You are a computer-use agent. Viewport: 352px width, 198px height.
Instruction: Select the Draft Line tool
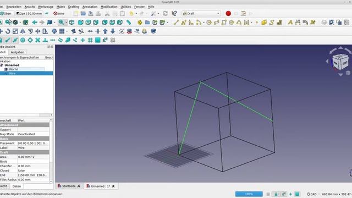point(176,22)
